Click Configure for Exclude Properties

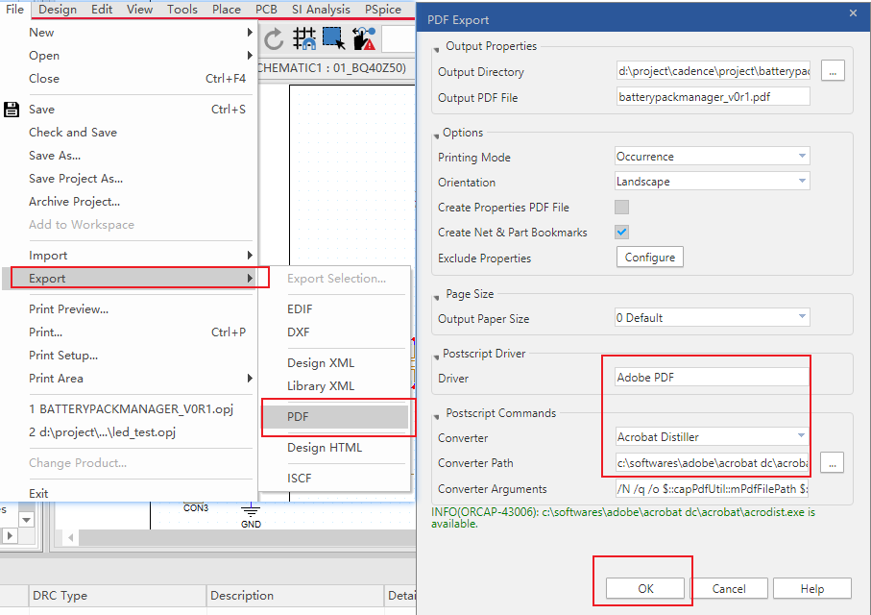click(x=650, y=258)
